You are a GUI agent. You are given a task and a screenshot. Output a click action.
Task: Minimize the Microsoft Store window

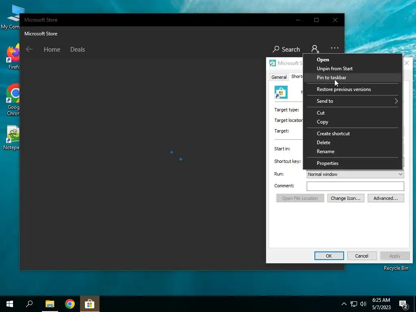pos(298,20)
